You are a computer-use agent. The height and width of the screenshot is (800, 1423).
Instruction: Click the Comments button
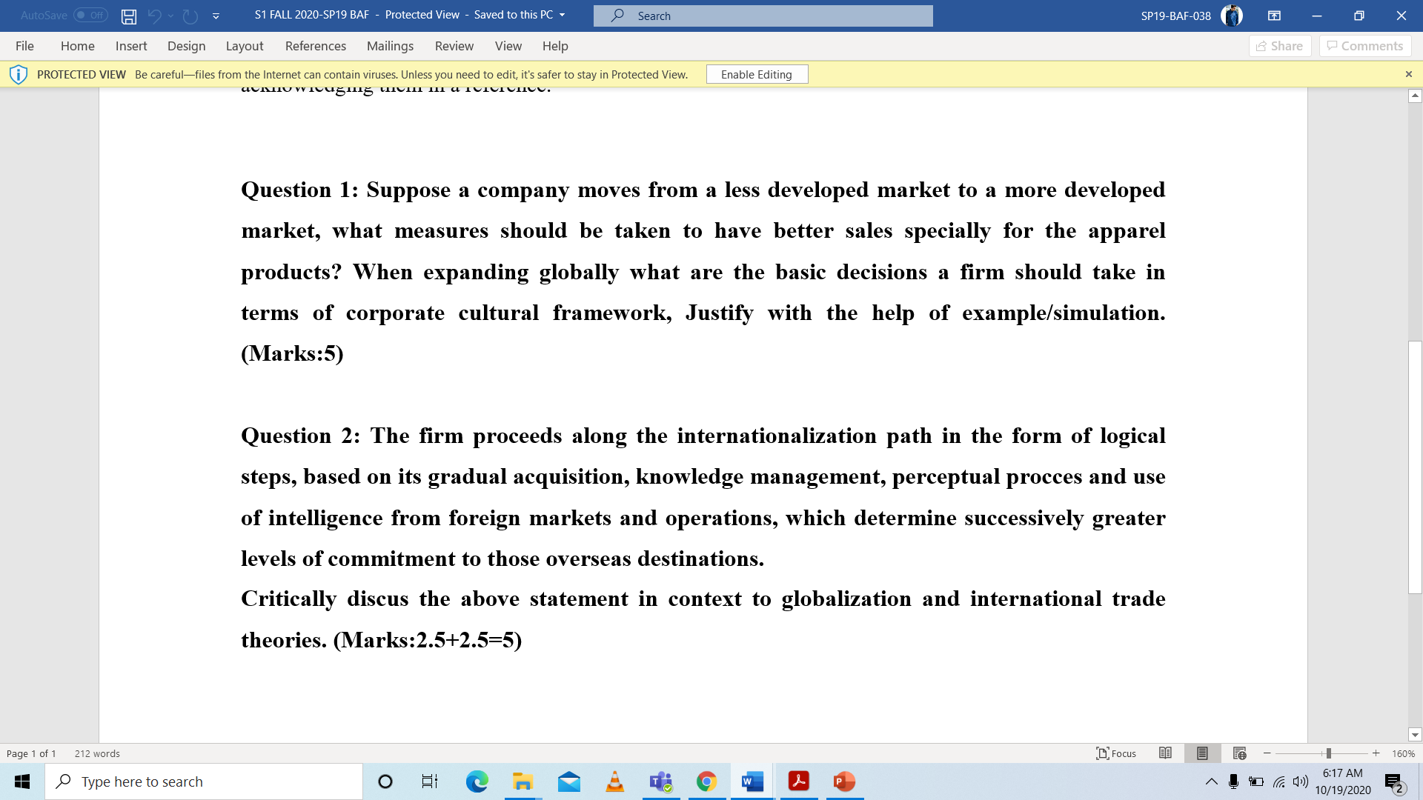coord(1364,46)
